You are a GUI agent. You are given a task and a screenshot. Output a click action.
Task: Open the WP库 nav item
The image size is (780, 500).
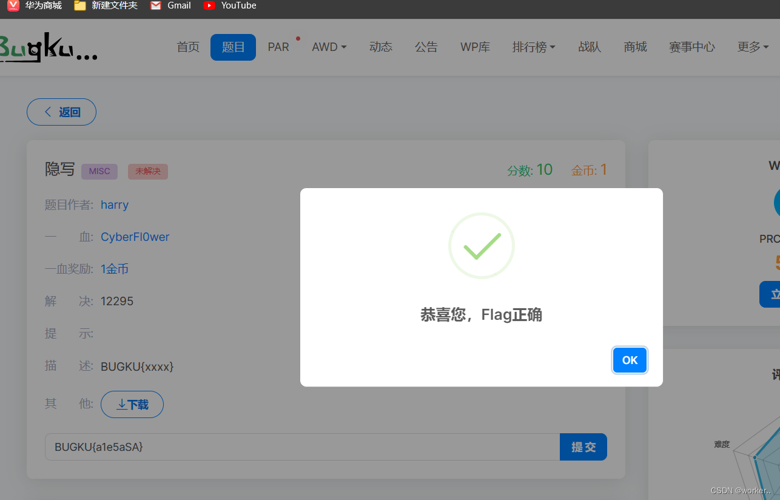(475, 47)
